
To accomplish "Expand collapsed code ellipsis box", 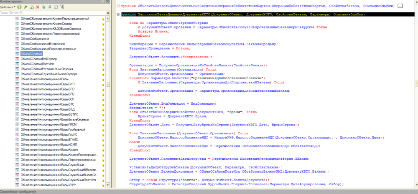I will [400, 6].
